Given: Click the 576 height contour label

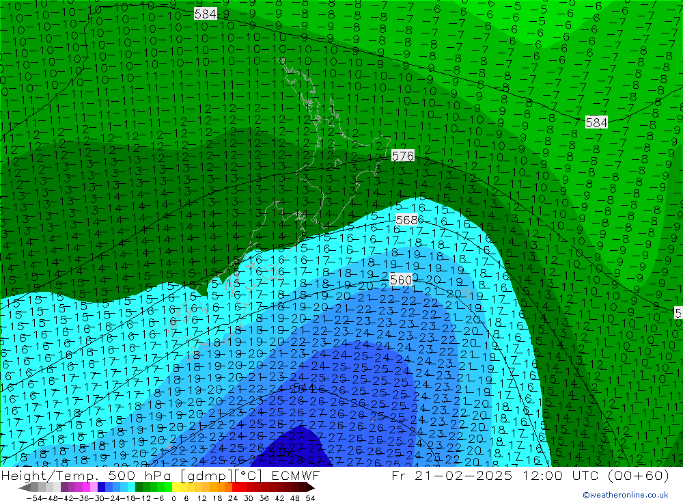Looking at the screenshot, I should click(x=402, y=156).
